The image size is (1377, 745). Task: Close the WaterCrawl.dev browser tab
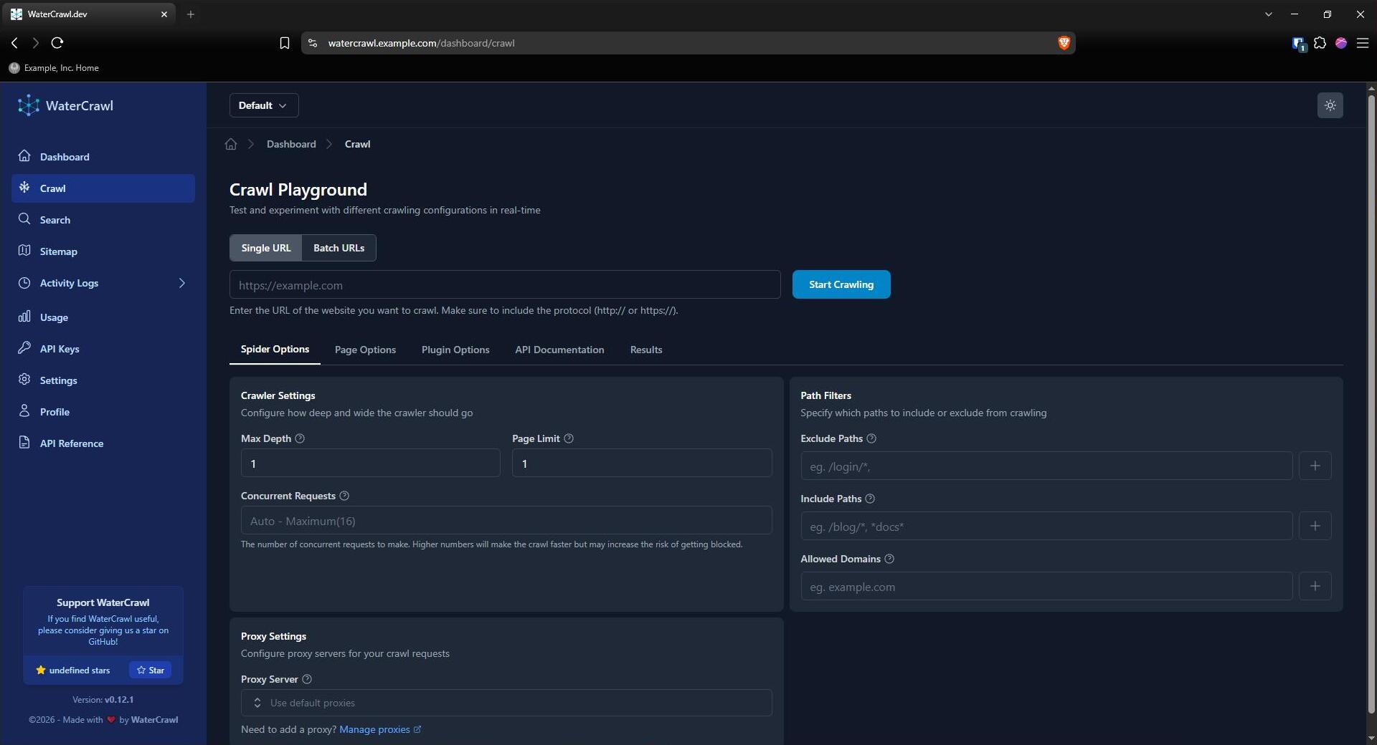pos(164,14)
